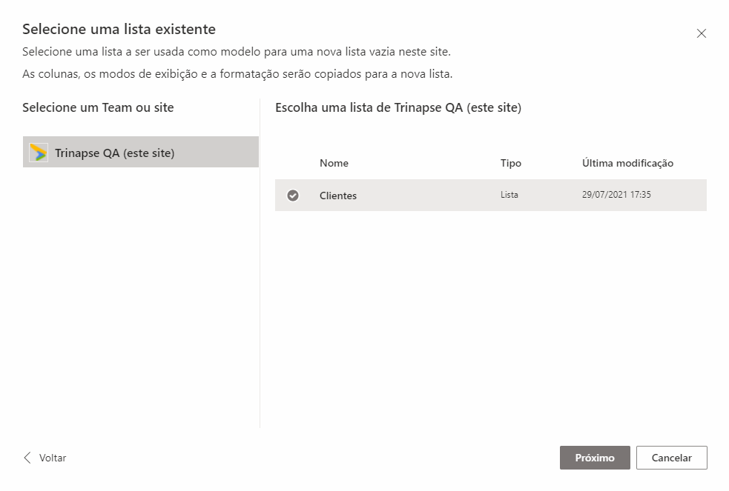
Task: Close the dialog with the X icon
Action: coord(701,33)
